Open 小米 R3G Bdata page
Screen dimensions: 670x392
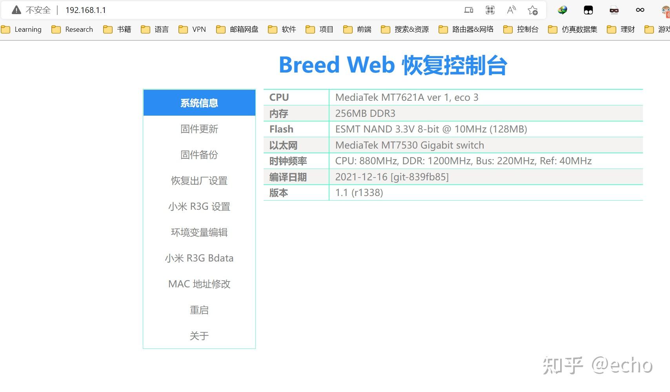[x=199, y=258]
